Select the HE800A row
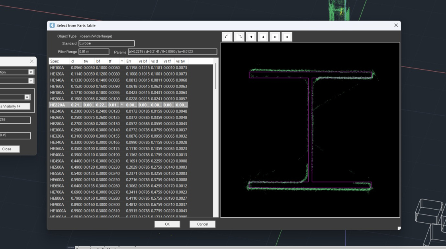 [118, 198]
